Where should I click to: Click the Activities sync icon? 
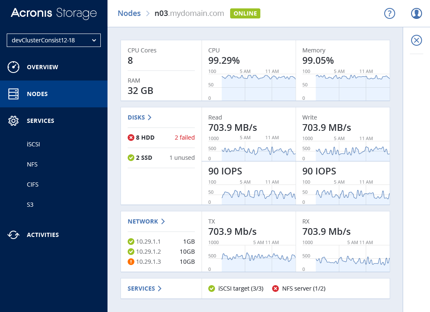[x=13, y=235]
